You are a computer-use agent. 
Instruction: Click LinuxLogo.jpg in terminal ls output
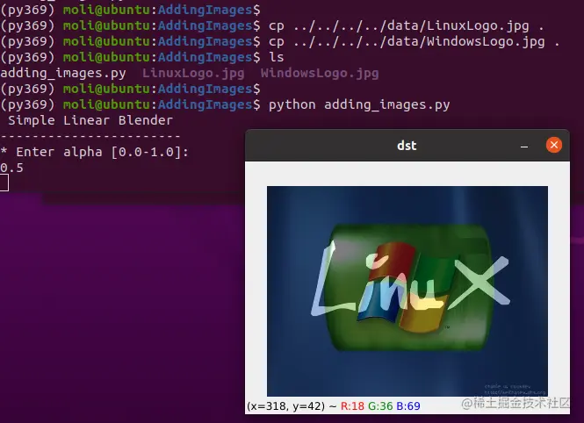193,73
